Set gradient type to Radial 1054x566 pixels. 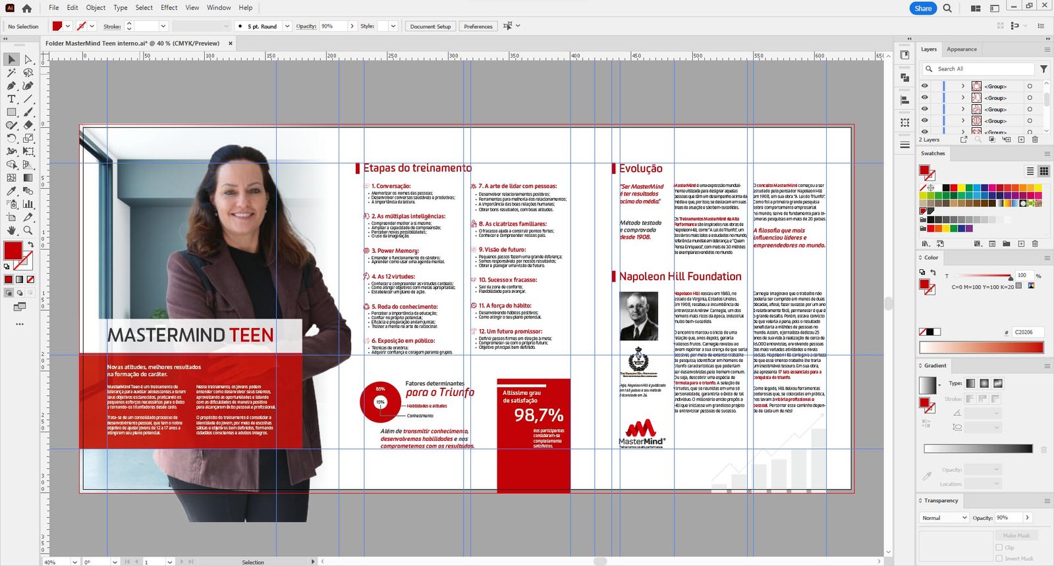984,383
